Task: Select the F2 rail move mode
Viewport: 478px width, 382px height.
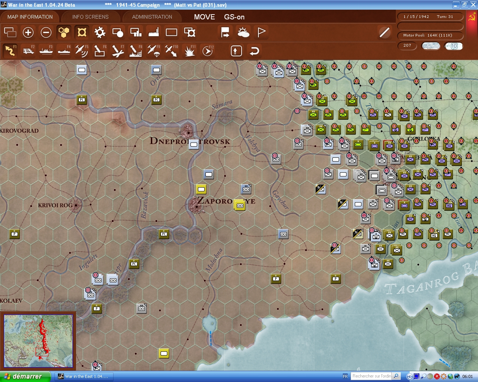Action: (28, 51)
